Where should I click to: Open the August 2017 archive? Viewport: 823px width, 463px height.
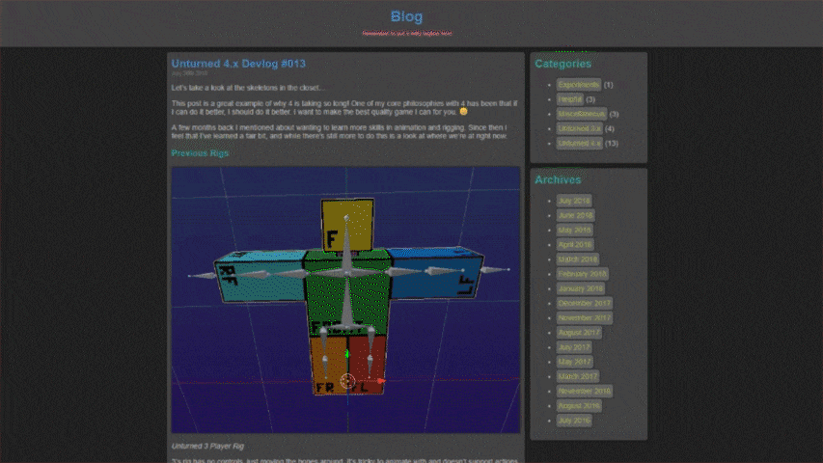point(579,333)
